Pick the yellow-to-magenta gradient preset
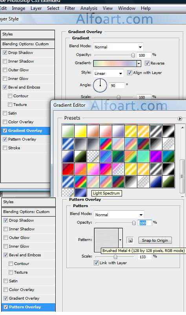 tap(93, 169)
